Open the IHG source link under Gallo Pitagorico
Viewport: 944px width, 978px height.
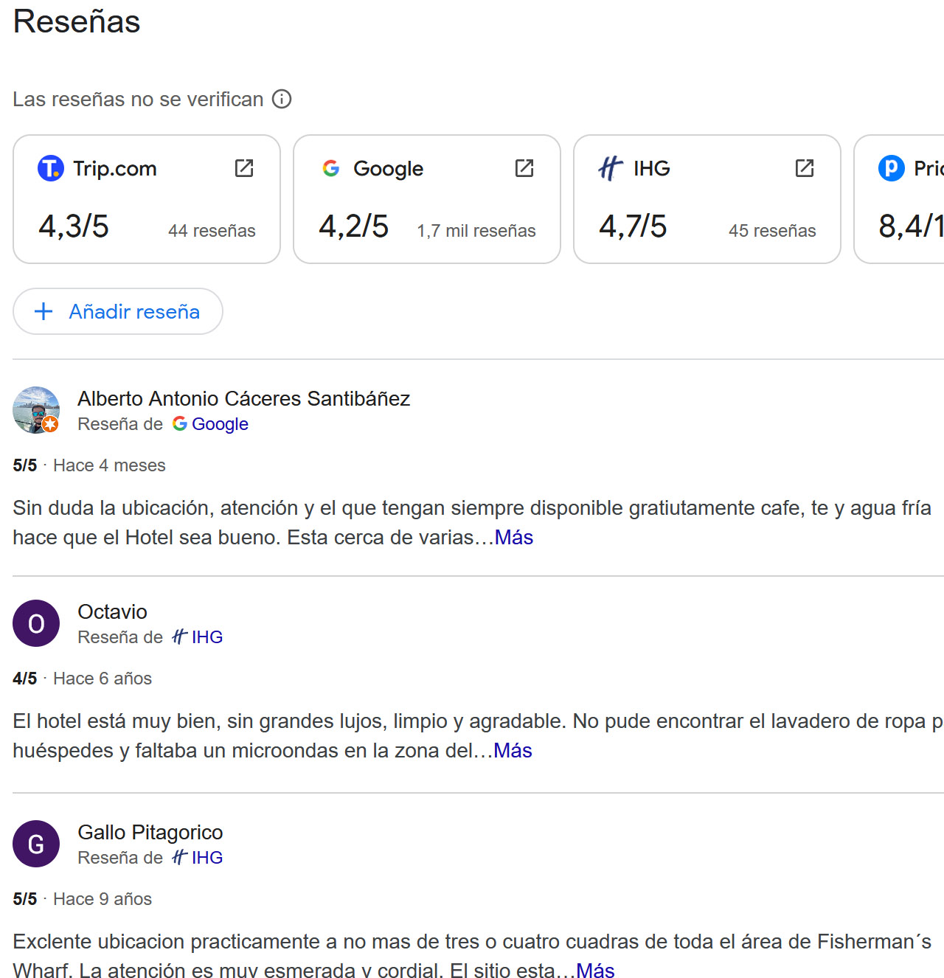tap(206, 858)
